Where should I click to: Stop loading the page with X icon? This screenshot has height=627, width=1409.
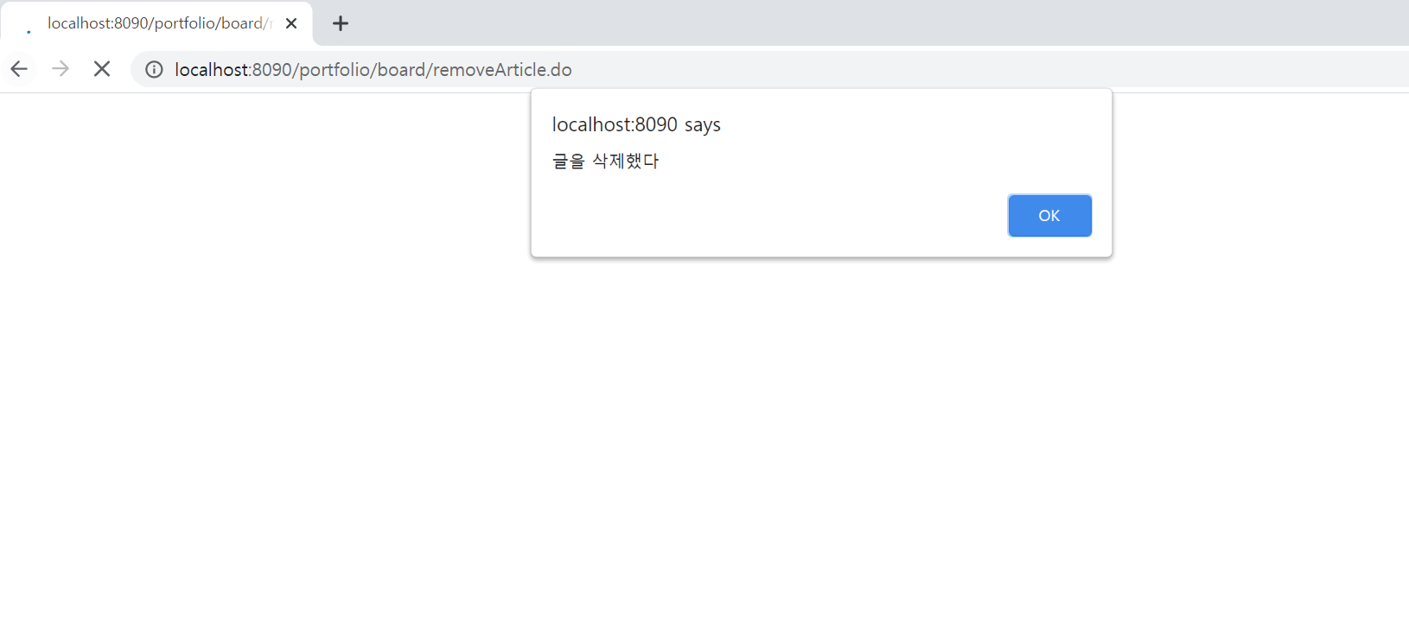[x=102, y=69]
